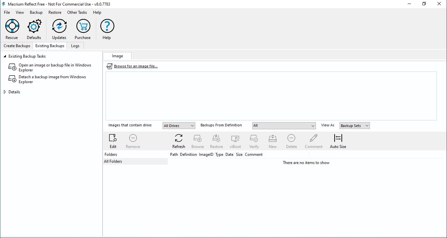Click the Definition column header

coord(188,155)
